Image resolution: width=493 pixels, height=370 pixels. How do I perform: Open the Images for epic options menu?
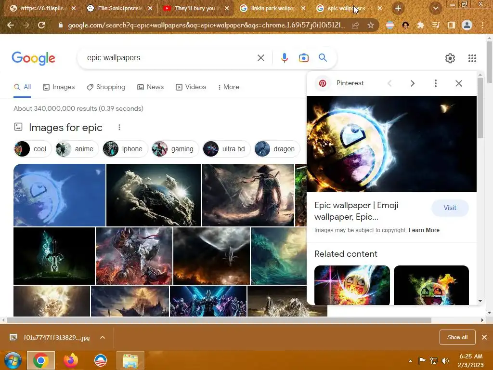pos(119,127)
